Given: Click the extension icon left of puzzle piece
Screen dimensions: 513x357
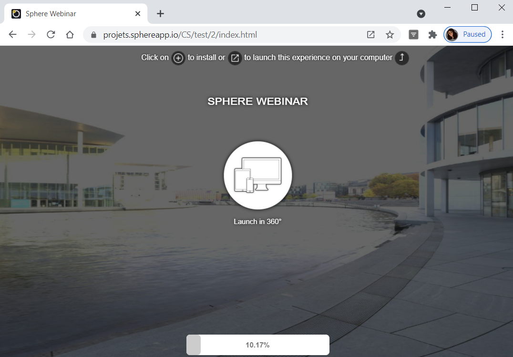Looking at the screenshot, I should (x=414, y=35).
